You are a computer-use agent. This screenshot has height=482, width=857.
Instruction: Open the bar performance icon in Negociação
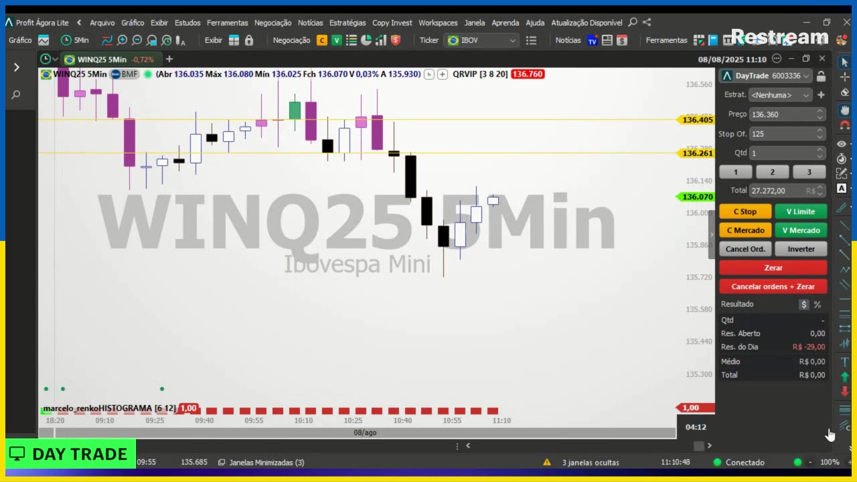tap(381, 40)
